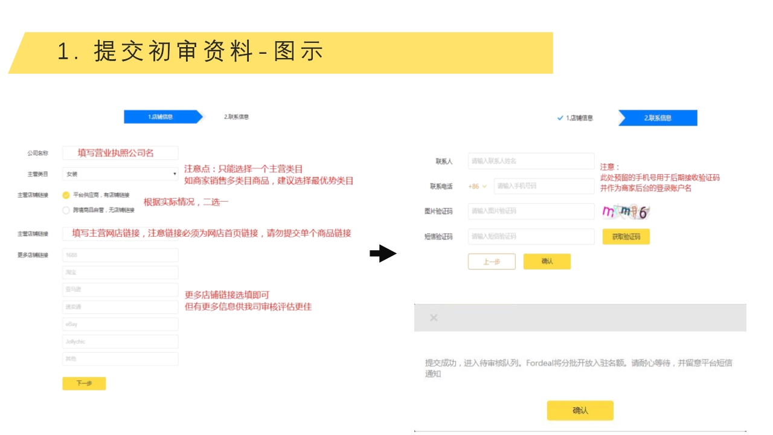Open the 主营类目 dropdown showing 女装
773x435 pixels.
click(120, 174)
